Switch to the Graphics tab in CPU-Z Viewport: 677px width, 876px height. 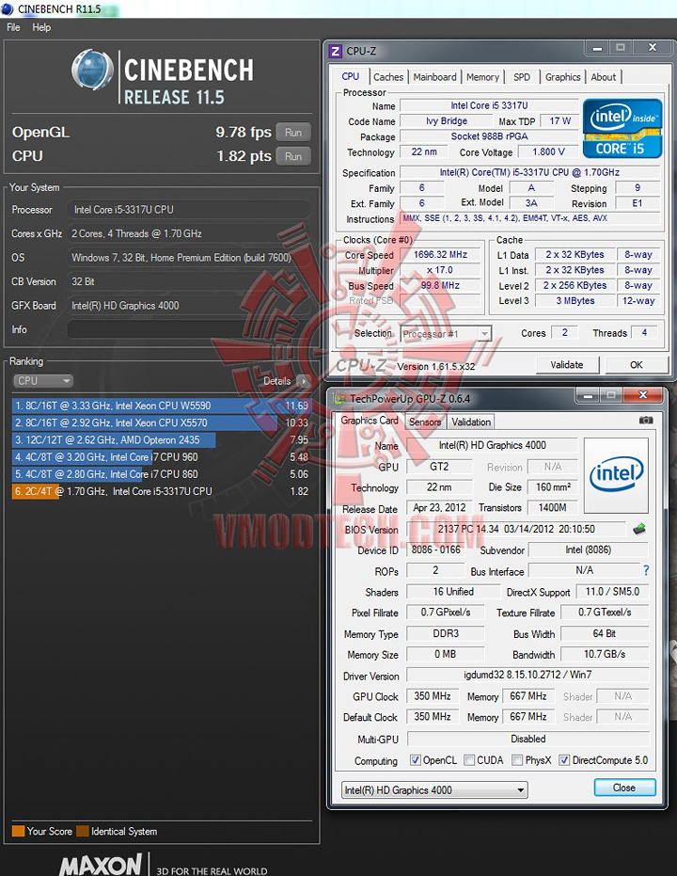[562, 77]
